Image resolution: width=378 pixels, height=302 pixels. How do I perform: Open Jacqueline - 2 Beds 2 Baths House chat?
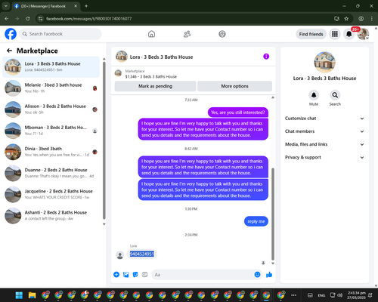[x=51, y=194]
